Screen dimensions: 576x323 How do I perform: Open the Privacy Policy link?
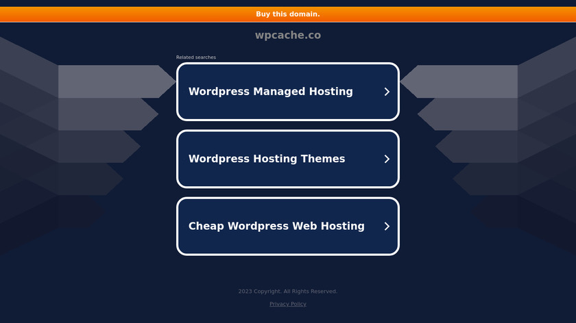(x=287, y=304)
